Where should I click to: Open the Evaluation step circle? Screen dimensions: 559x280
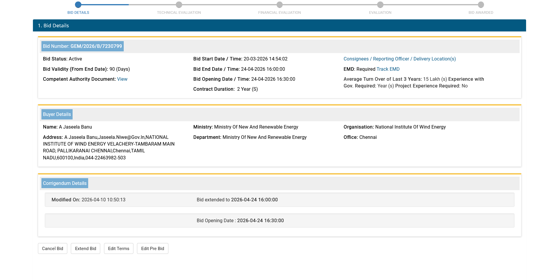tap(380, 5)
